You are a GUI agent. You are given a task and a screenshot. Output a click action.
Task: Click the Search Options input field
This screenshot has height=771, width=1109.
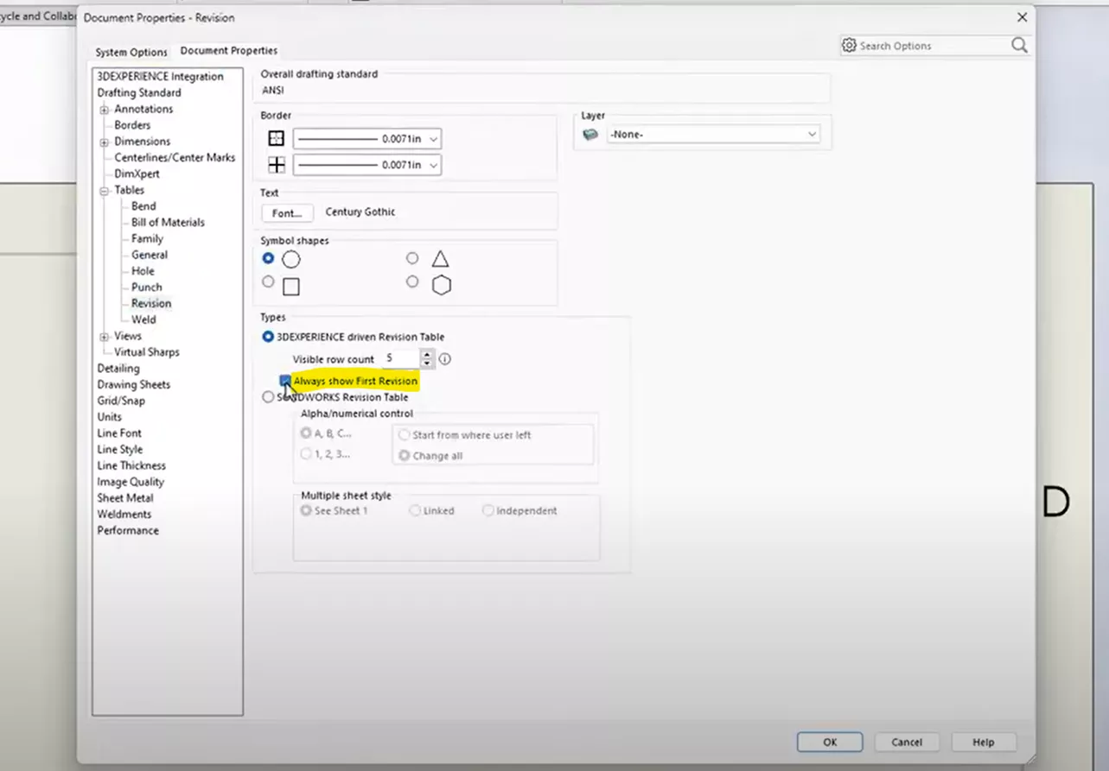(x=934, y=46)
